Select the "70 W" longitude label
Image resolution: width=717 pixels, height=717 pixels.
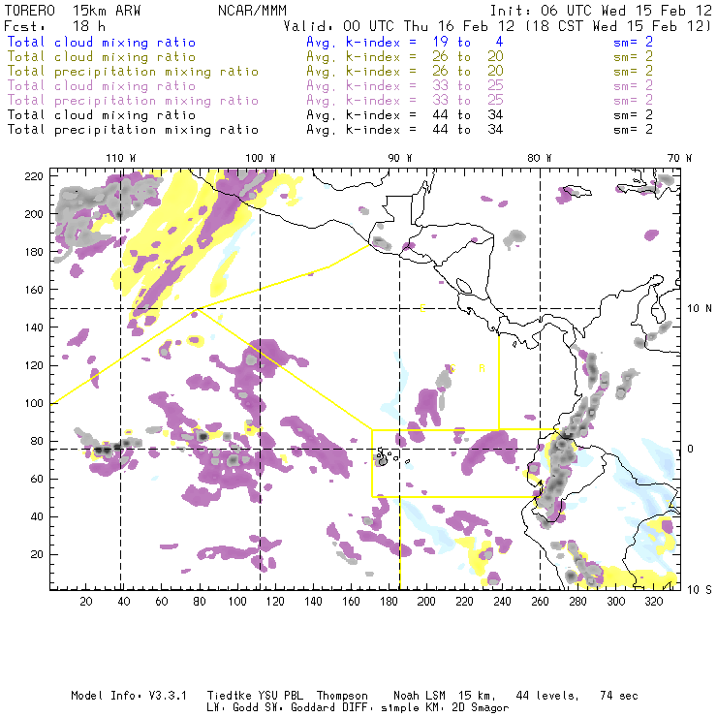[x=679, y=158]
